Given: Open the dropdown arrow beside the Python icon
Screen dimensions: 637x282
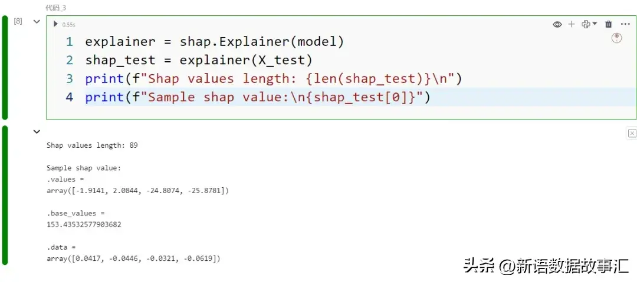Looking at the screenshot, I should [595, 24].
